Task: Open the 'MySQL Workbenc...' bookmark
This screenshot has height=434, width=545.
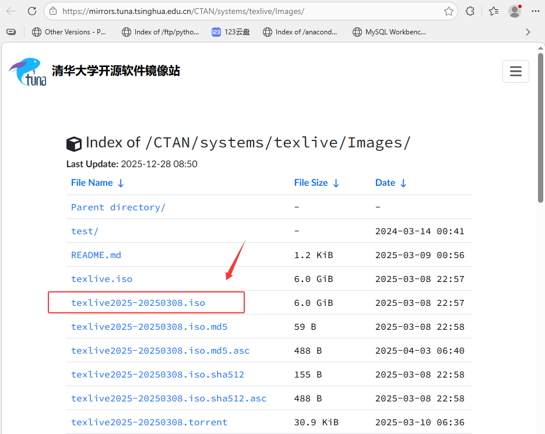Action: click(389, 32)
